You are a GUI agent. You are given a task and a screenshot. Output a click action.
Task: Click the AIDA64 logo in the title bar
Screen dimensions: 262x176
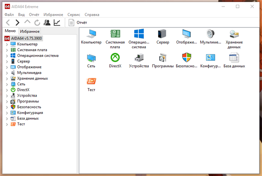[x=7, y=7]
